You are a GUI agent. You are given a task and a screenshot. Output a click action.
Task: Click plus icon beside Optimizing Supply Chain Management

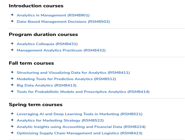(x=12, y=133)
